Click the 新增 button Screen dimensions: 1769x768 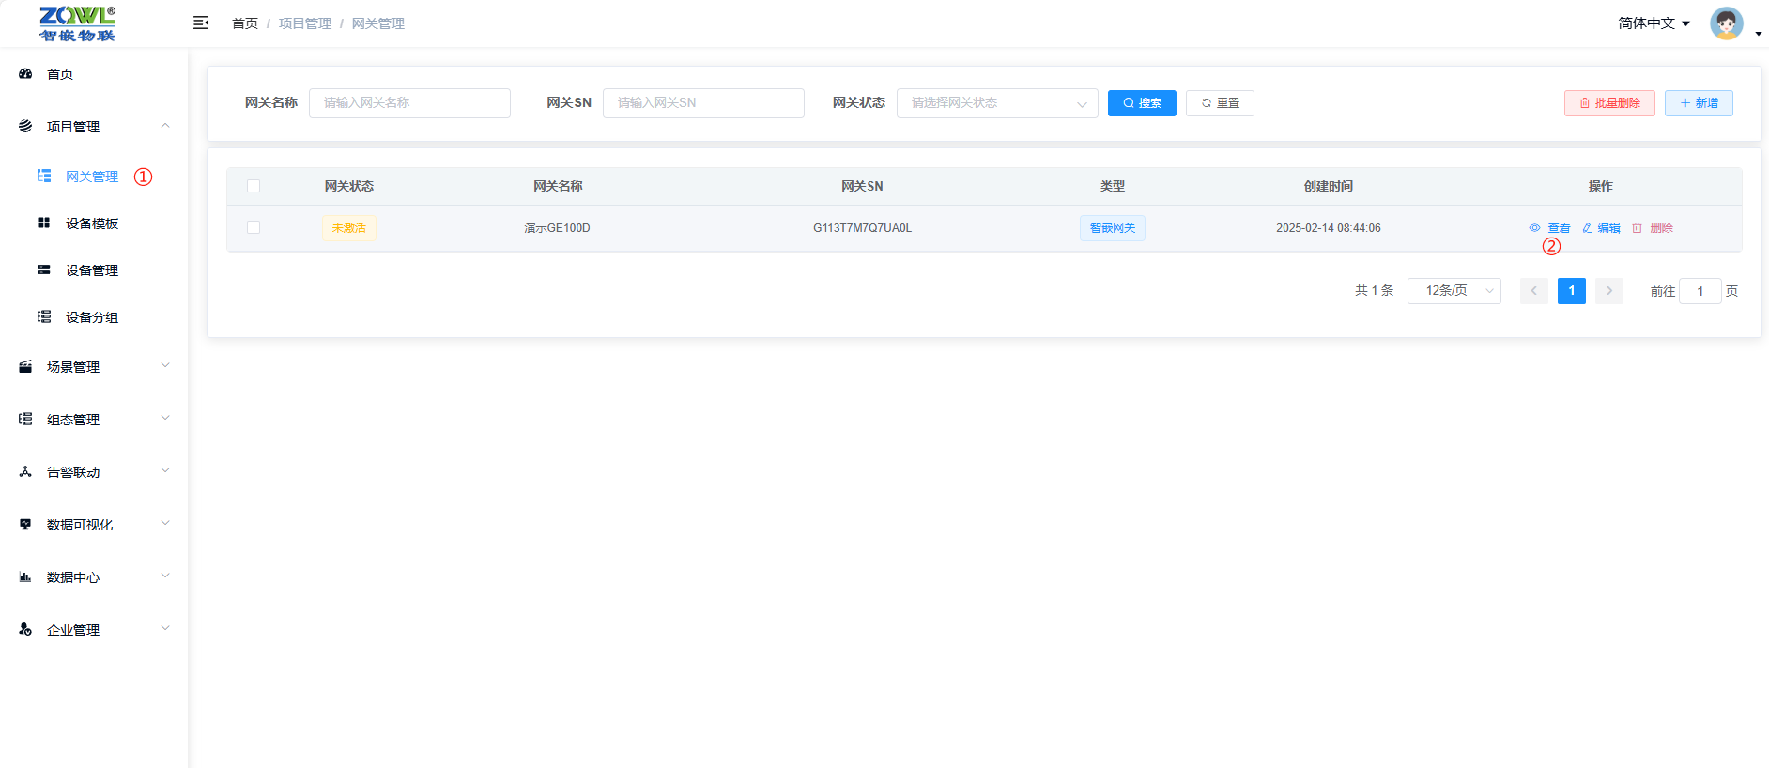(1699, 103)
